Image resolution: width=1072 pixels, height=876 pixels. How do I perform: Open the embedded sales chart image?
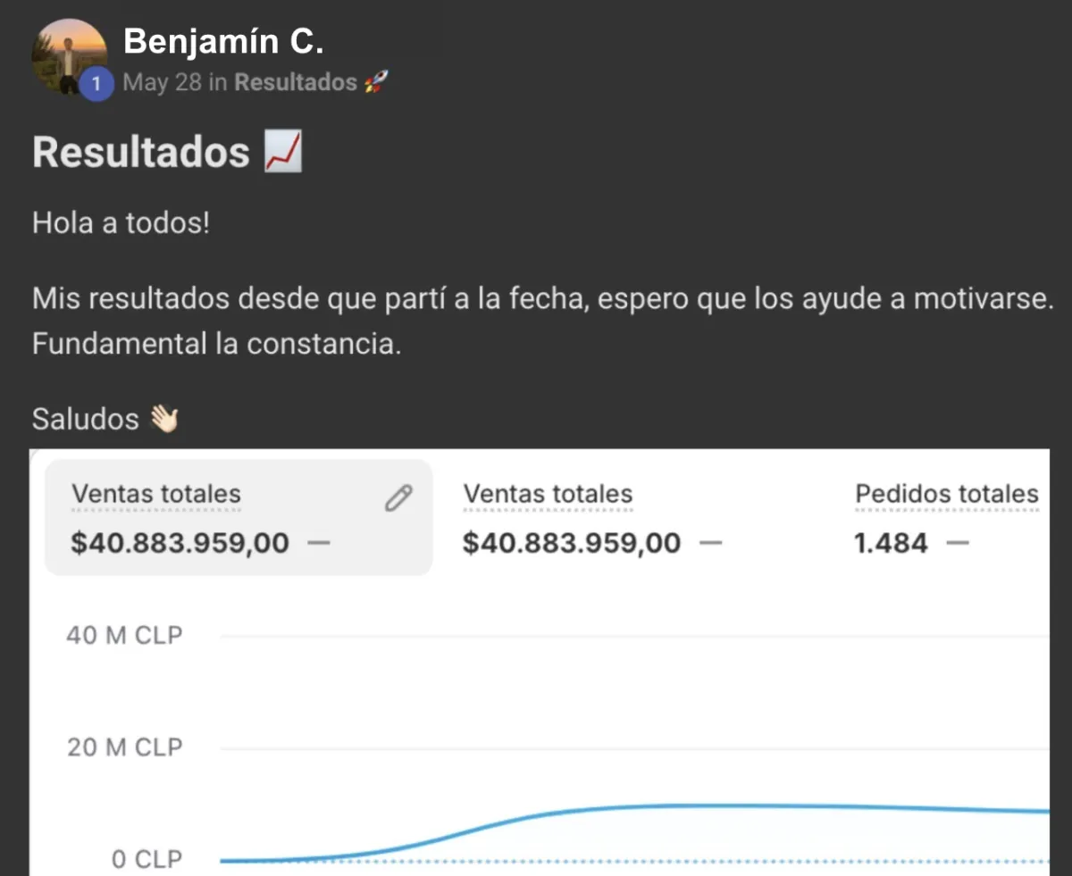tap(540, 663)
